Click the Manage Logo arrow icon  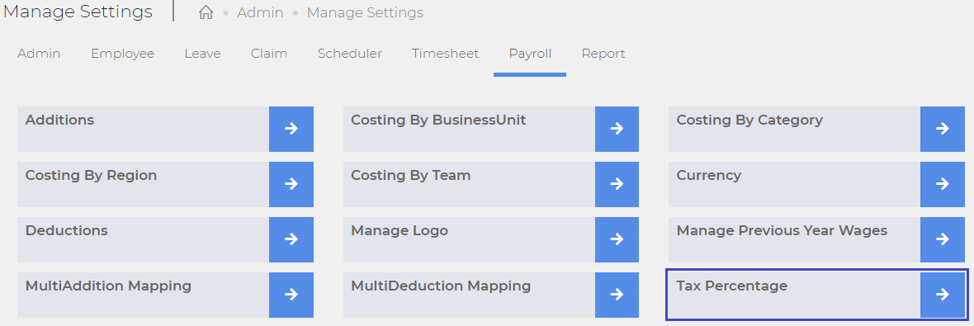(x=617, y=239)
